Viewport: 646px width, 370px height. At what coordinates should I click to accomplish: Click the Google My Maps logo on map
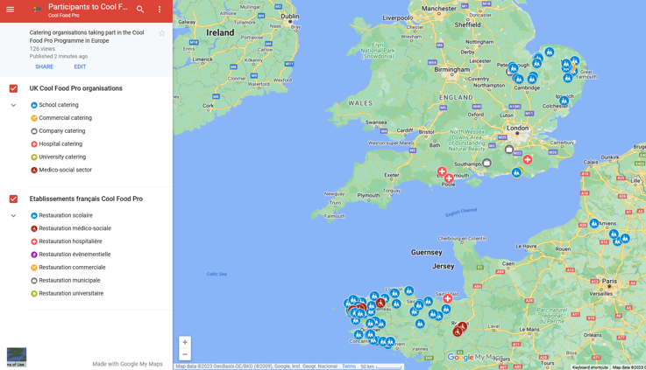[475, 357]
